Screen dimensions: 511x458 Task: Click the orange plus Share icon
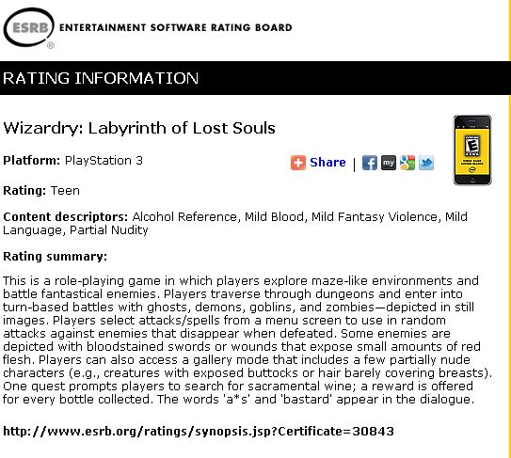point(298,163)
